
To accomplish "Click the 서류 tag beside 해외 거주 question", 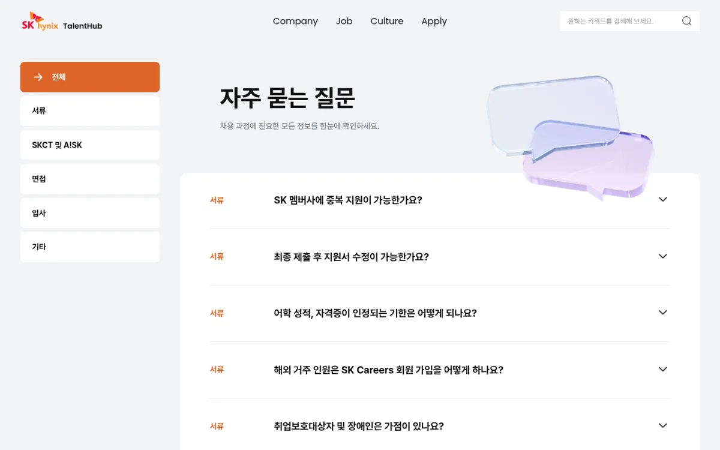I will click(x=217, y=370).
